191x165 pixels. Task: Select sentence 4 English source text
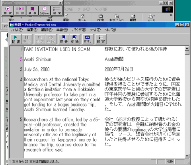click(x=62, y=94)
